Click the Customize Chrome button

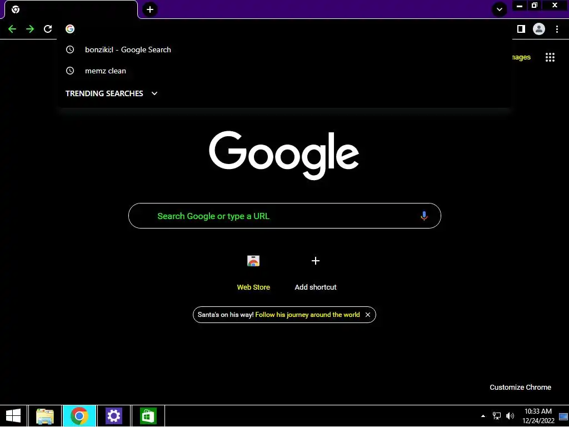pos(520,388)
